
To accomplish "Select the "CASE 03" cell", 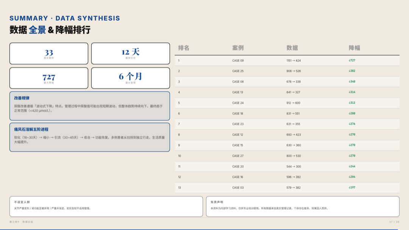I will (238, 188).
